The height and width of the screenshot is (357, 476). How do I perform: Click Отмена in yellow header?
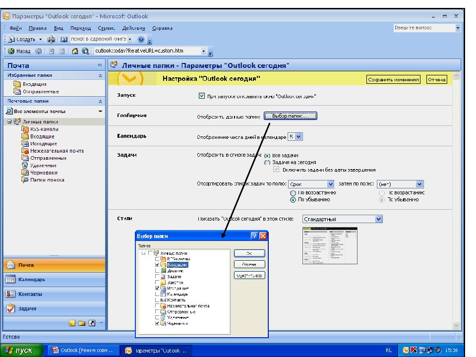coord(436,79)
